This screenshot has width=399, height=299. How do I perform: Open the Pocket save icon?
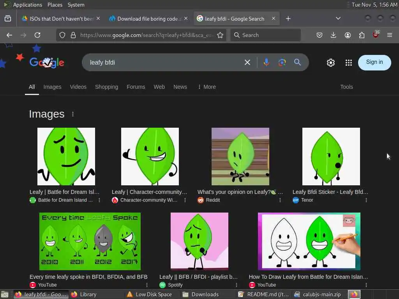(x=320, y=35)
